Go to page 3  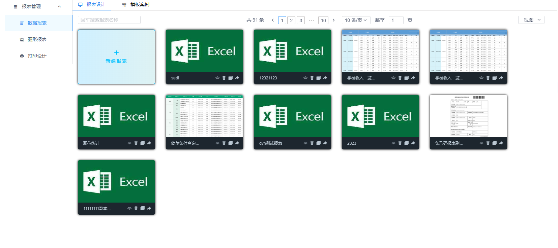301,20
